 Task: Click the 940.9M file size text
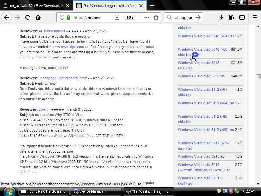tap(237, 76)
